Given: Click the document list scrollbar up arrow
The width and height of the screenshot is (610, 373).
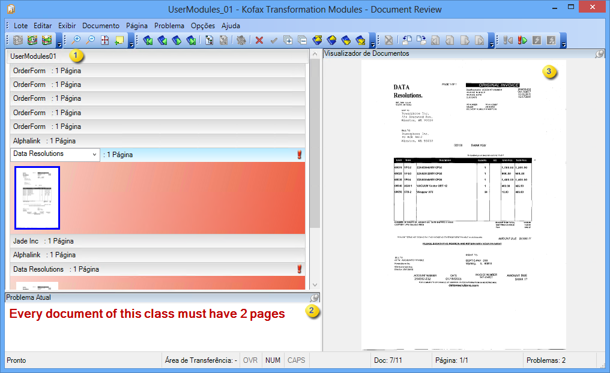Looking at the screenshot, I should click(x=315, y=53).
